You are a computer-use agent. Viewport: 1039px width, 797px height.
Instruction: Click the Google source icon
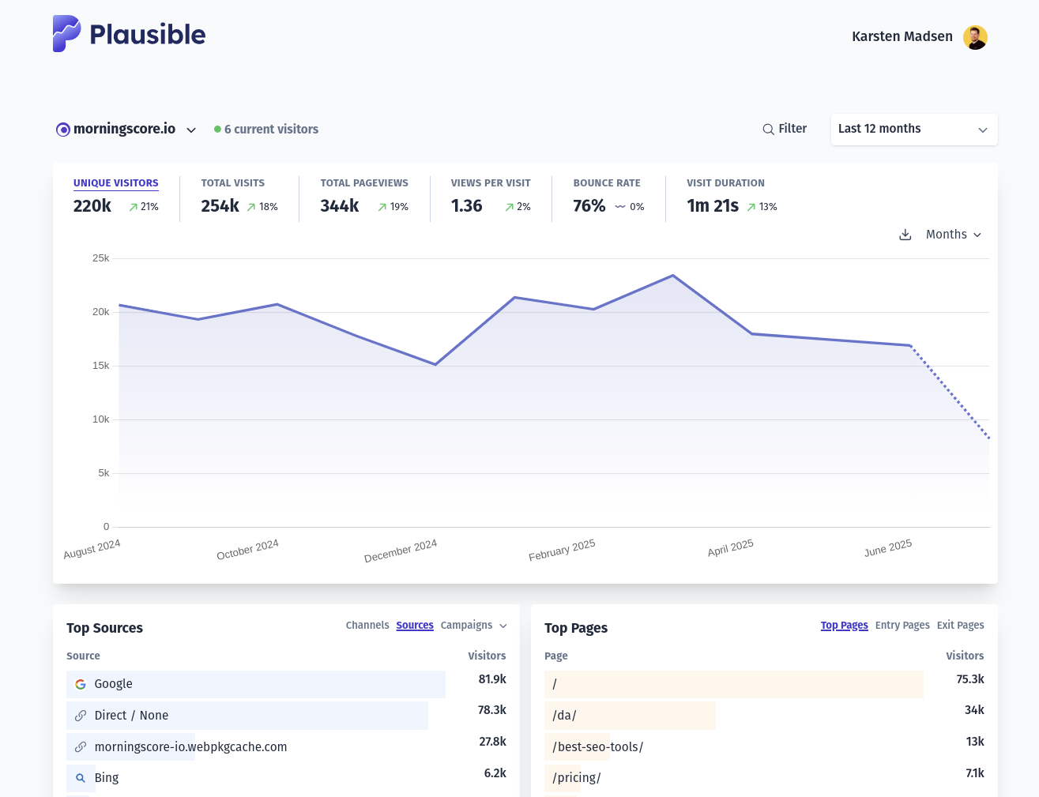coord(81,684)
